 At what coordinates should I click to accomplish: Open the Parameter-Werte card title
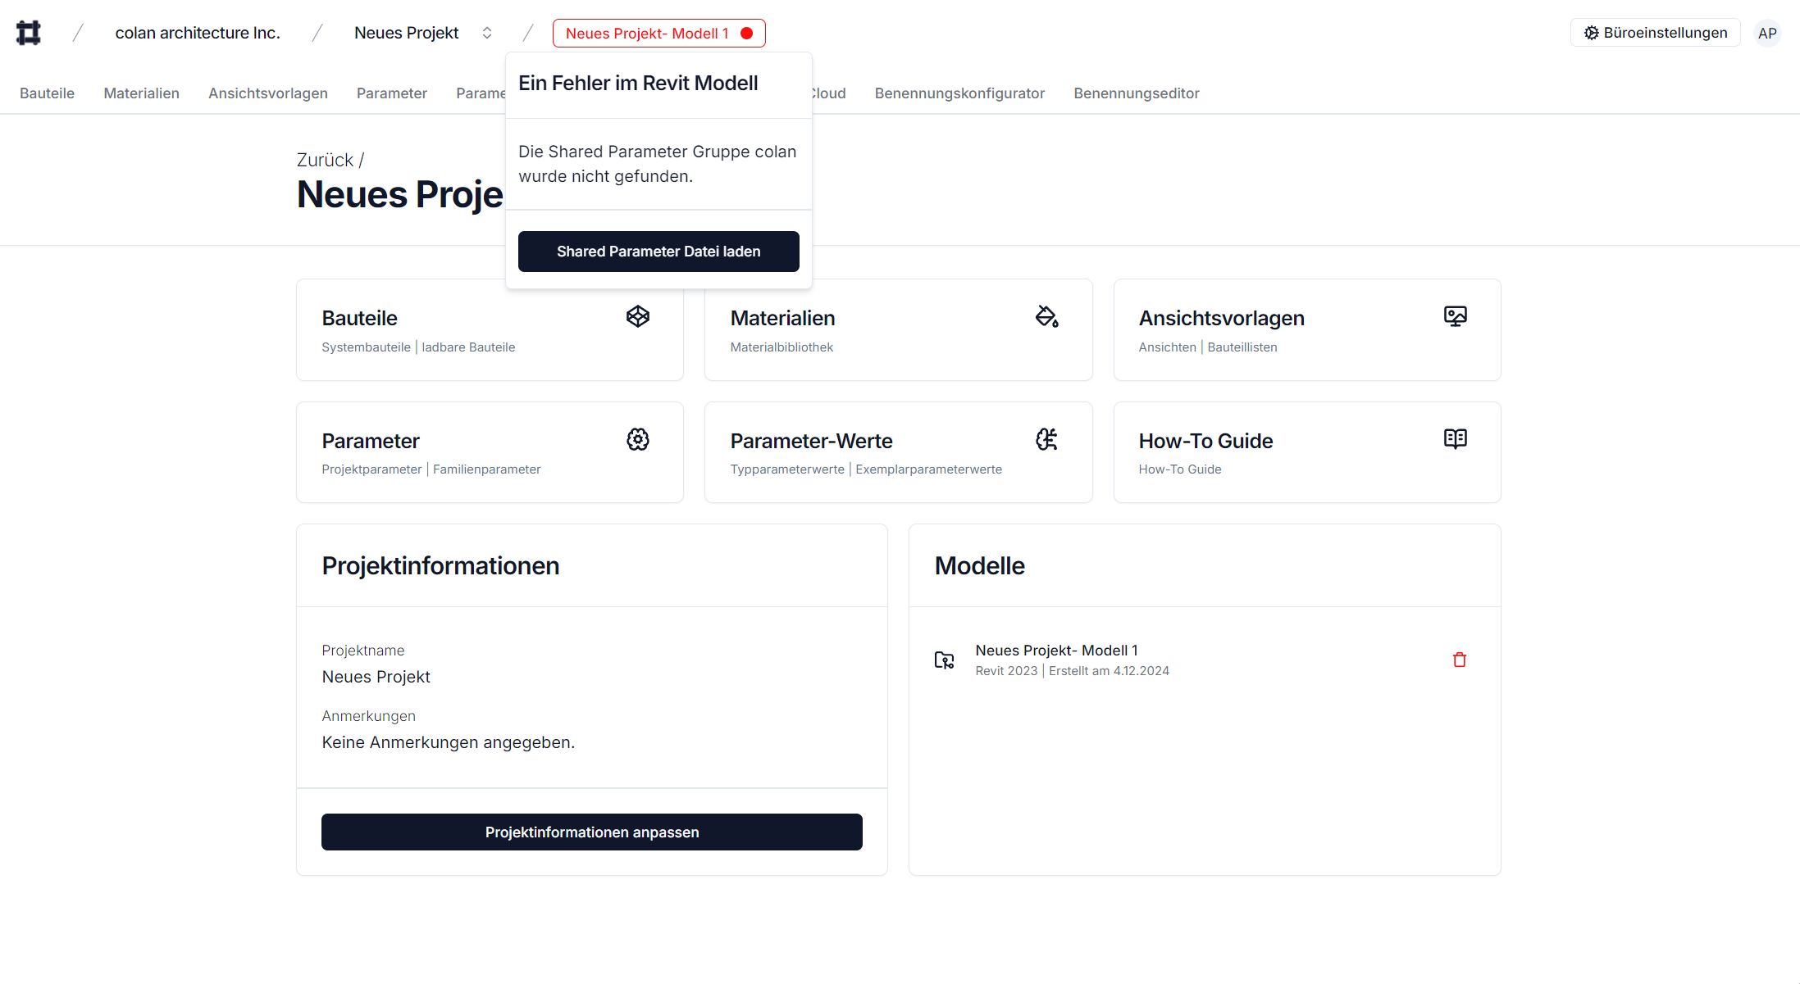pyautogui.click(x=811, y=441)
